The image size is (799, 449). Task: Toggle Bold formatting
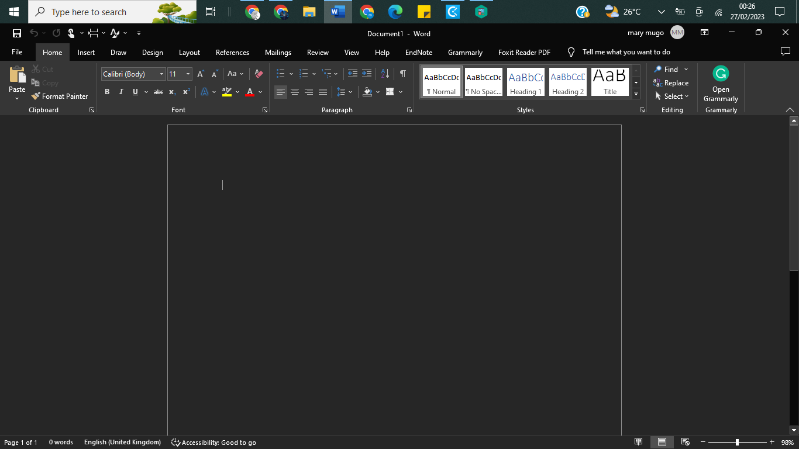click(x=107, y=92)
